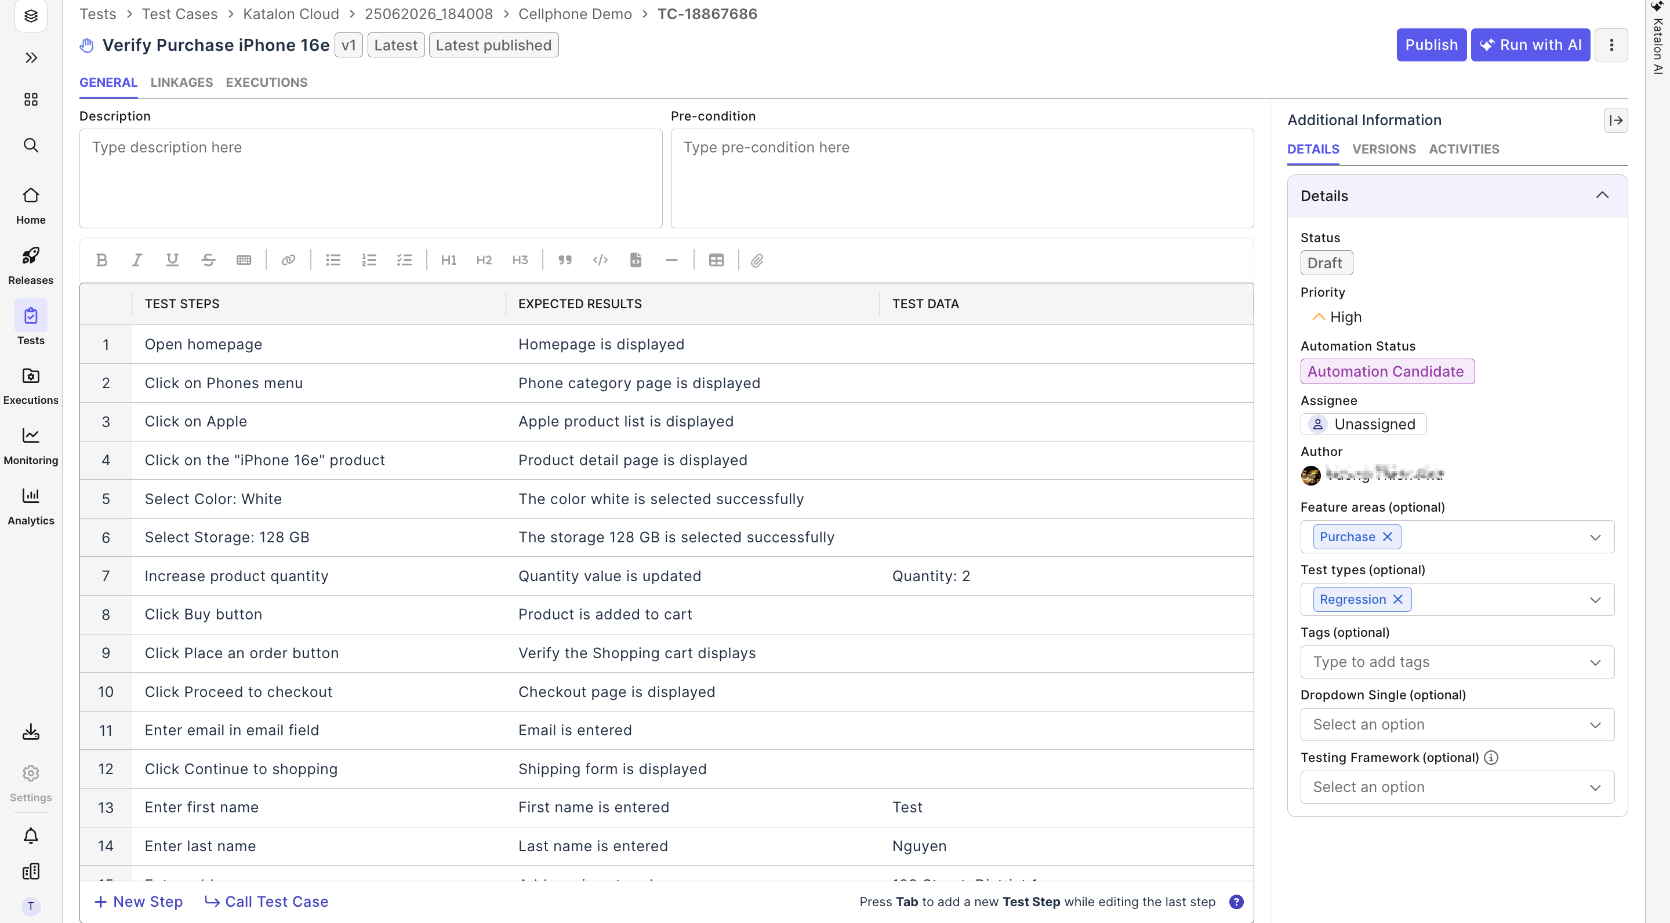Insert a checklist
Image resolution: width=1670 pixels, height=923 pixels.
[405, 260]
